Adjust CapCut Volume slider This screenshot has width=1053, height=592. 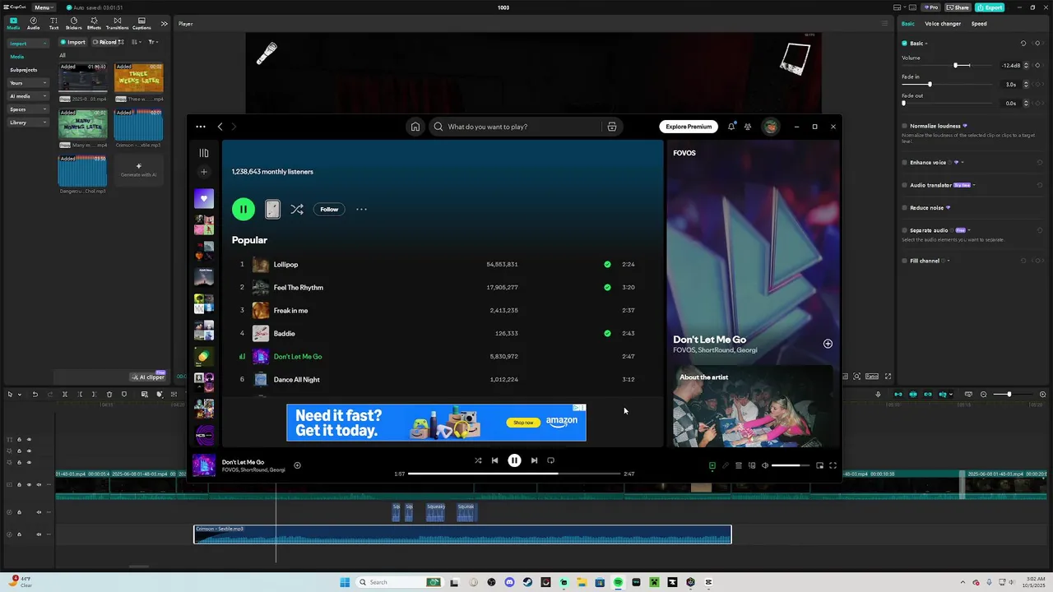tap(949, 65)
